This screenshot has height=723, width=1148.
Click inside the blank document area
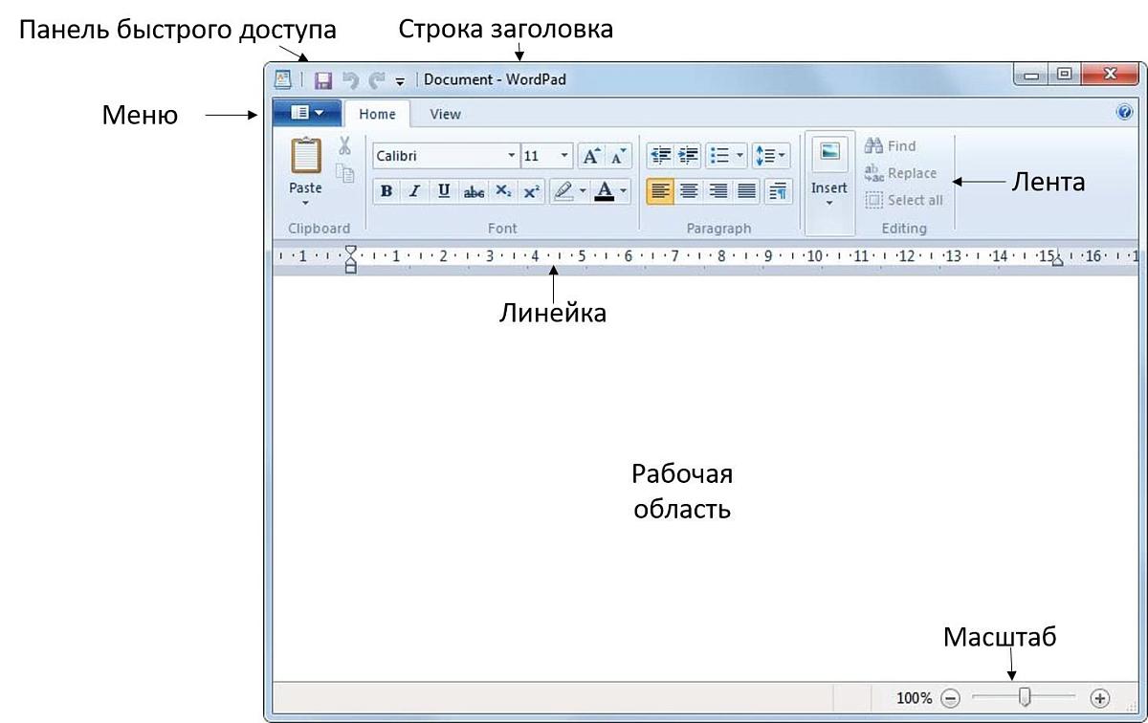pos(703,478)
